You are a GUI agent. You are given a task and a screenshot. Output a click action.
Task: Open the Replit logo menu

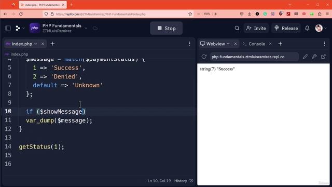(x=20, y=28)
